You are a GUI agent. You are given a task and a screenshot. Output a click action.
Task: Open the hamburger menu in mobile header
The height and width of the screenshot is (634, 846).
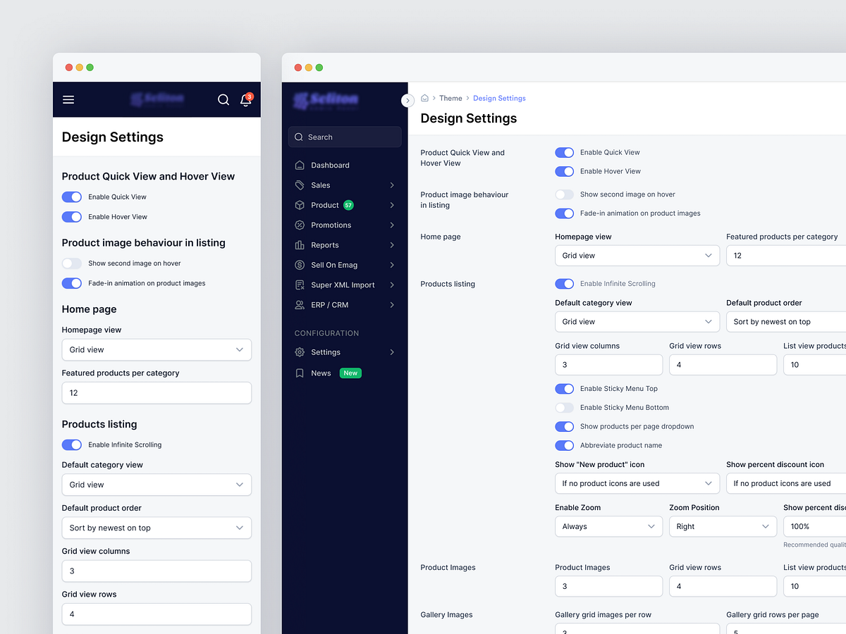tap(68, 99)
